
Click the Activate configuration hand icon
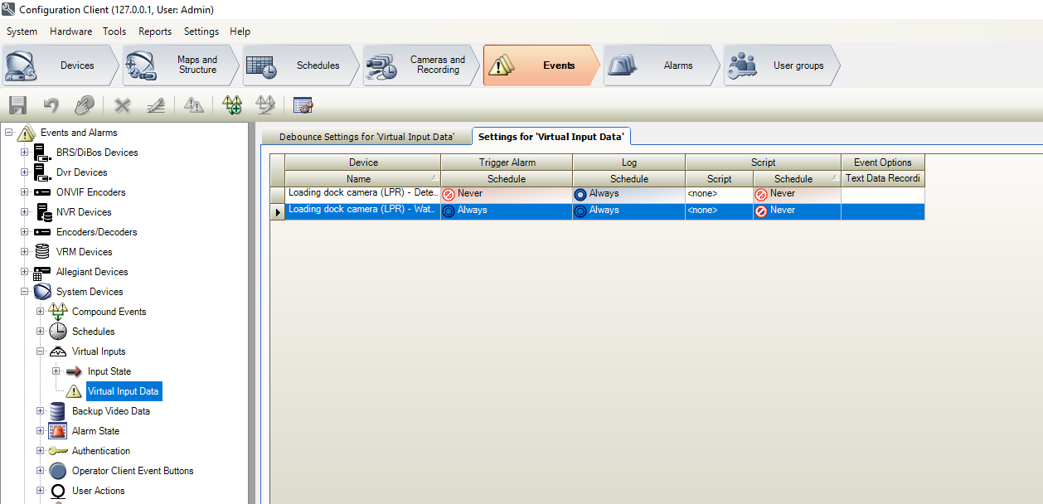(84, 105)
